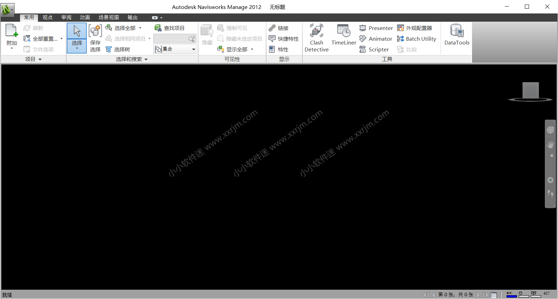This screenshot has height=299, width=558.
Task: Open DataTools
Action: [x=457, y=35]
